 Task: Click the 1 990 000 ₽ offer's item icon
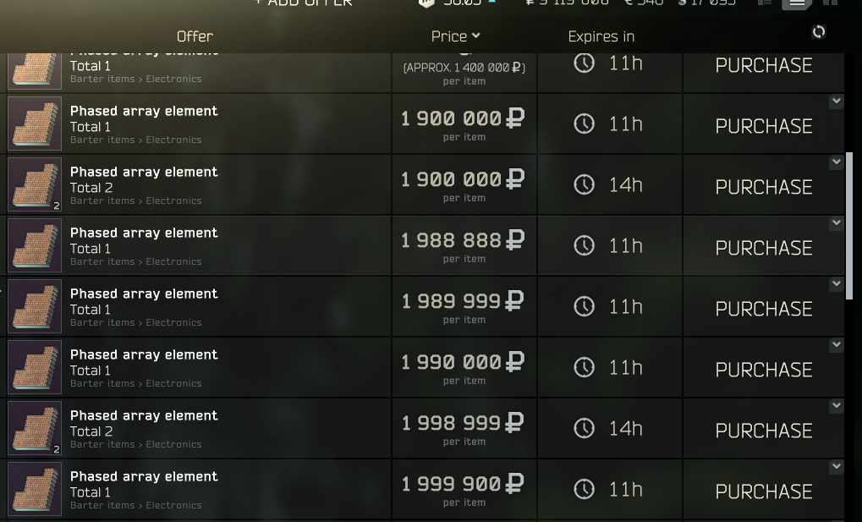pos(35,367)
